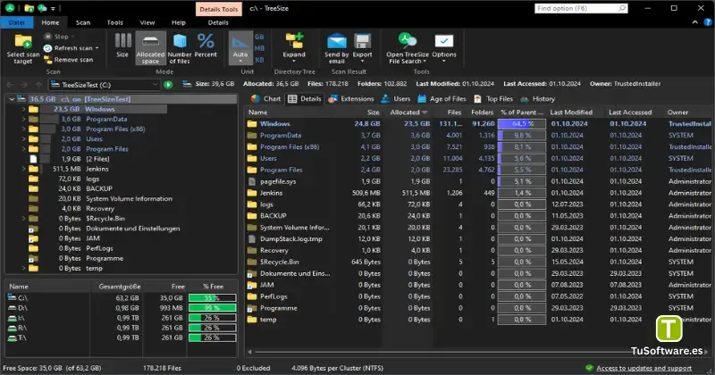Open the Options tool
715x375 pixels.
click(x=444, y=47)
